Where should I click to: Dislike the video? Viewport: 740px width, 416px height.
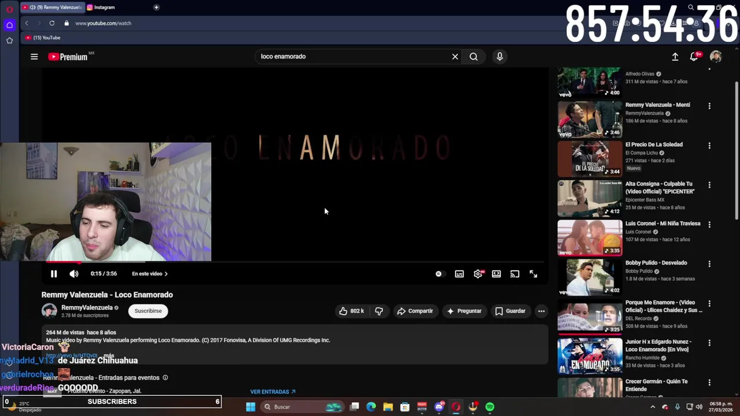(379, 311)
